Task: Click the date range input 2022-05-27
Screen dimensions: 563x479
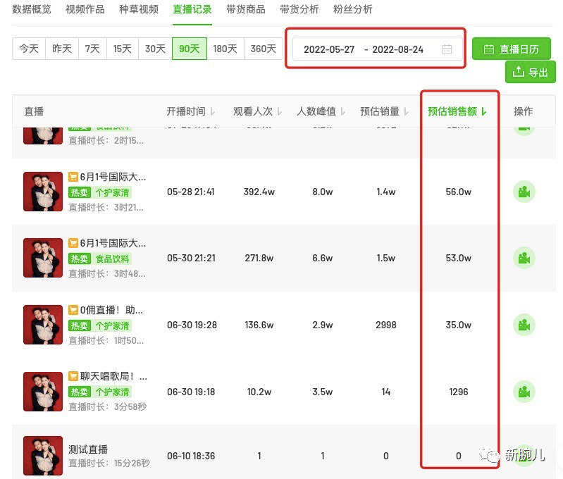Action: click(329, 49)
